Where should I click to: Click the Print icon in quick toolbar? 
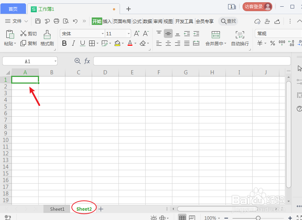(x=56, y=21)
